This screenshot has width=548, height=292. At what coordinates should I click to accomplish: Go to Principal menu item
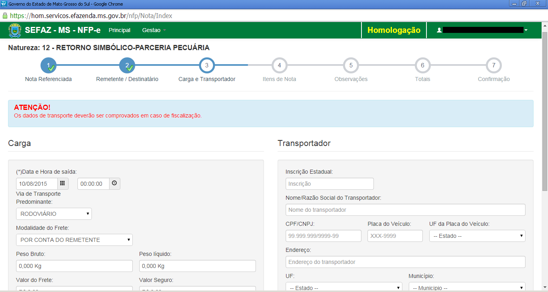click(x=120, y=30)
